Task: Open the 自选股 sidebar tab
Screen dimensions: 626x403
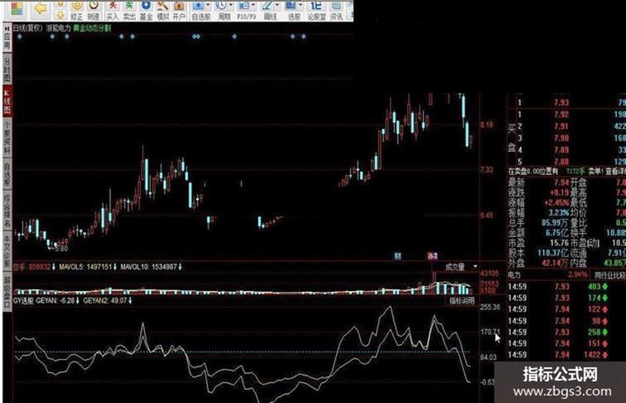Action: pyautogui.click(x=7, y=174)
